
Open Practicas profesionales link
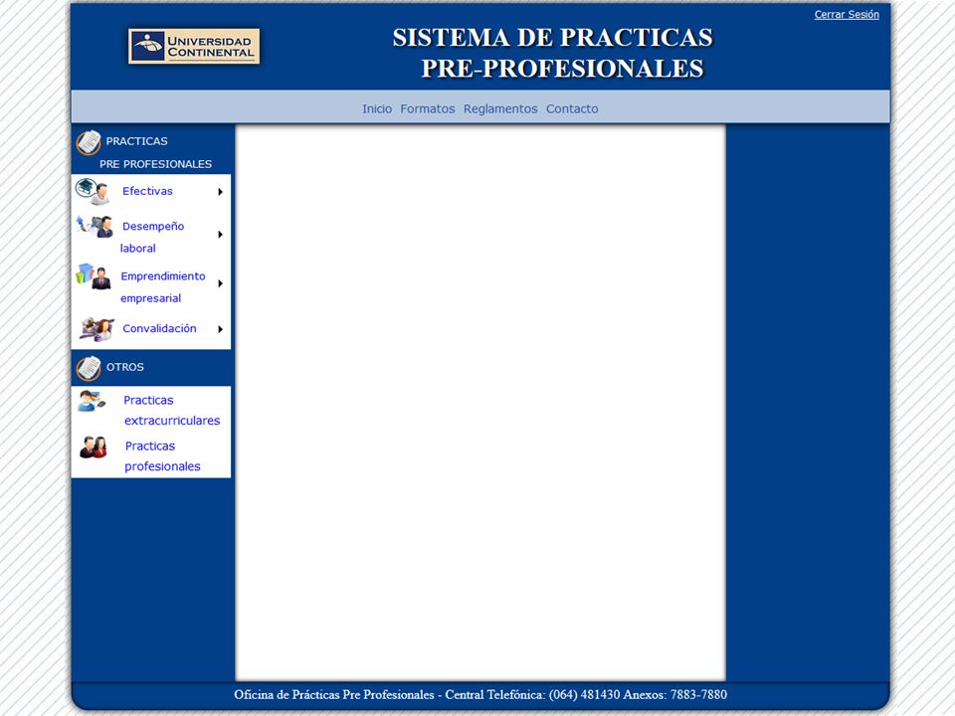pyautogui.click(x=162, y=456)
